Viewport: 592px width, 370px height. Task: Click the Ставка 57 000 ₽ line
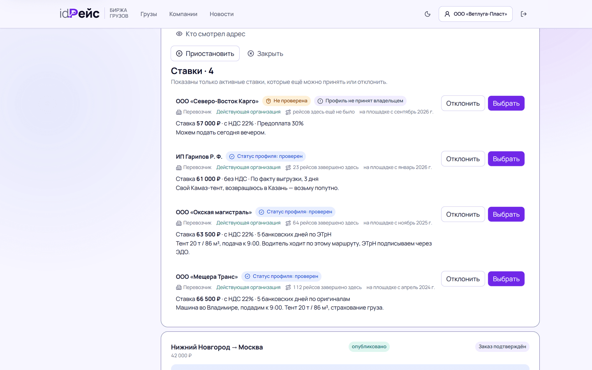pyautogui.click(x=240, y=123)
